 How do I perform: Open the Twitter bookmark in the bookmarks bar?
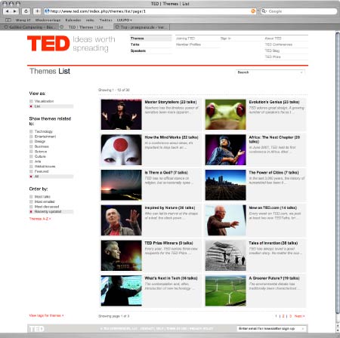pyautogui.click(x=106, y=20)
